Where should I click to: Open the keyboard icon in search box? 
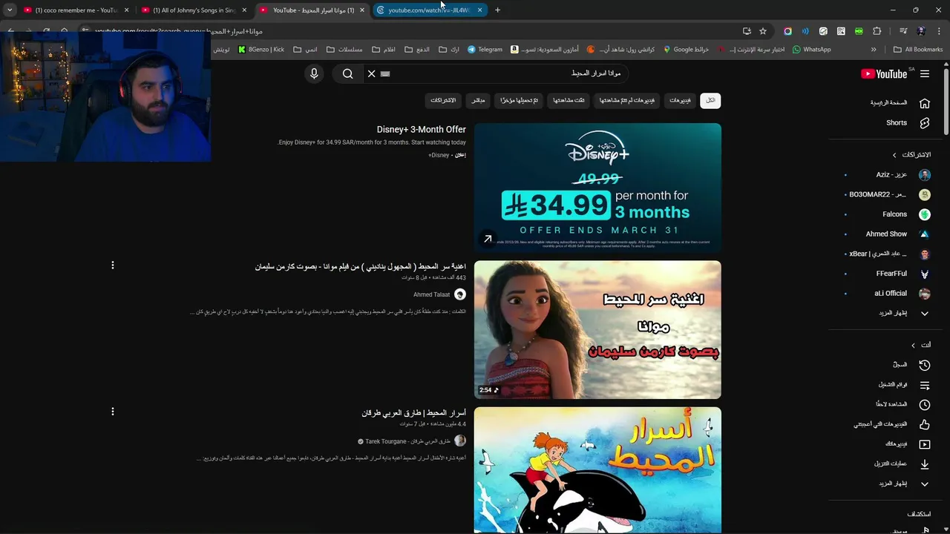385,73
